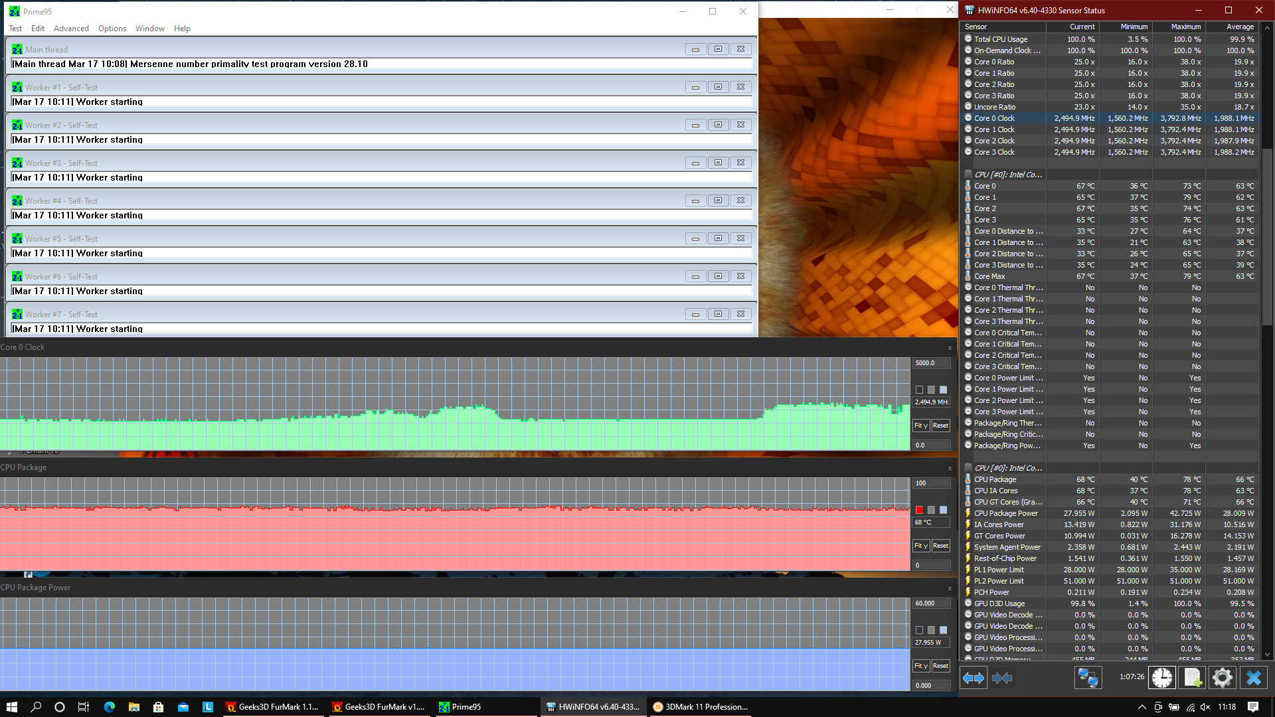1275x717 pixels.
Task: Click the blue X close sensors icon
Action: tap(1253, 678)
